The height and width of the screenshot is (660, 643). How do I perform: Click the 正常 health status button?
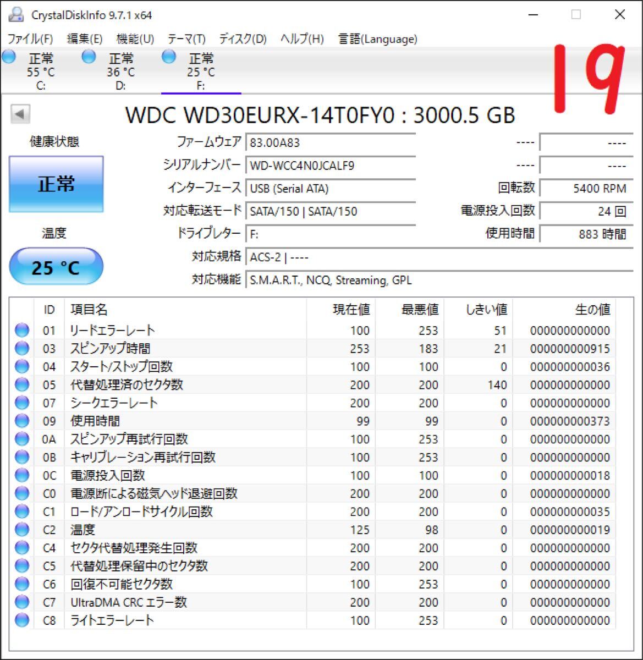(55, 184)
